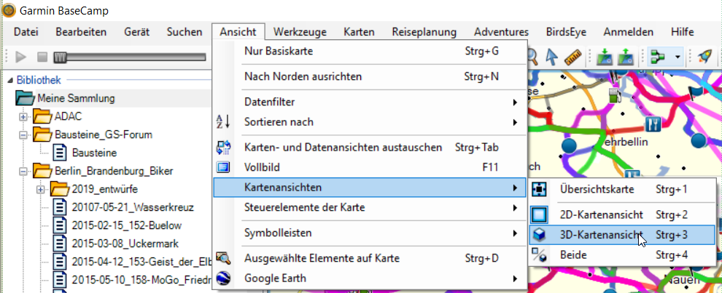722x293 pixels.
Task: Open the activity profile dropdown arrow
Action: (x=678, y=57)
